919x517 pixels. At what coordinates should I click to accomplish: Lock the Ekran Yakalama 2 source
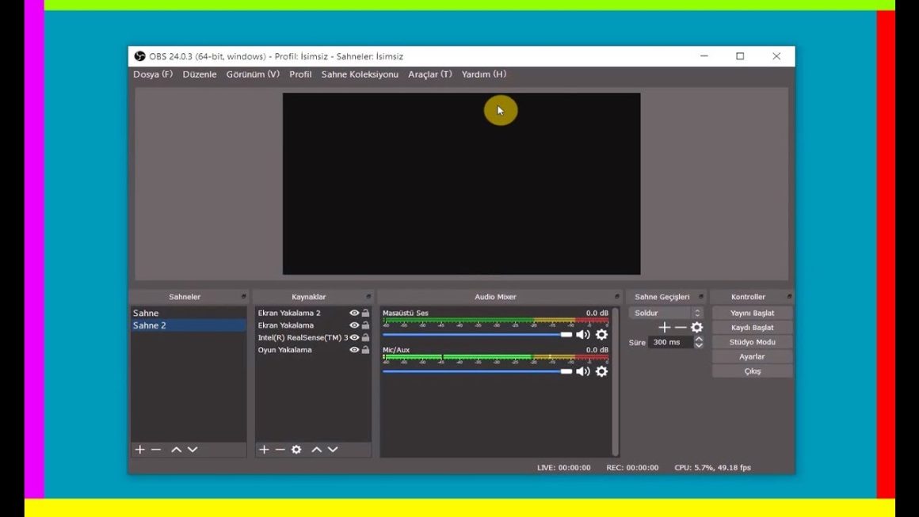point(366,314)
